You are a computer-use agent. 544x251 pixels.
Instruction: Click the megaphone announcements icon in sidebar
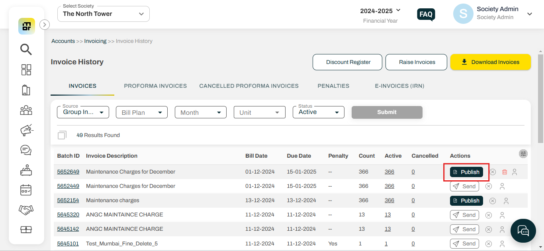coord(26,130)
